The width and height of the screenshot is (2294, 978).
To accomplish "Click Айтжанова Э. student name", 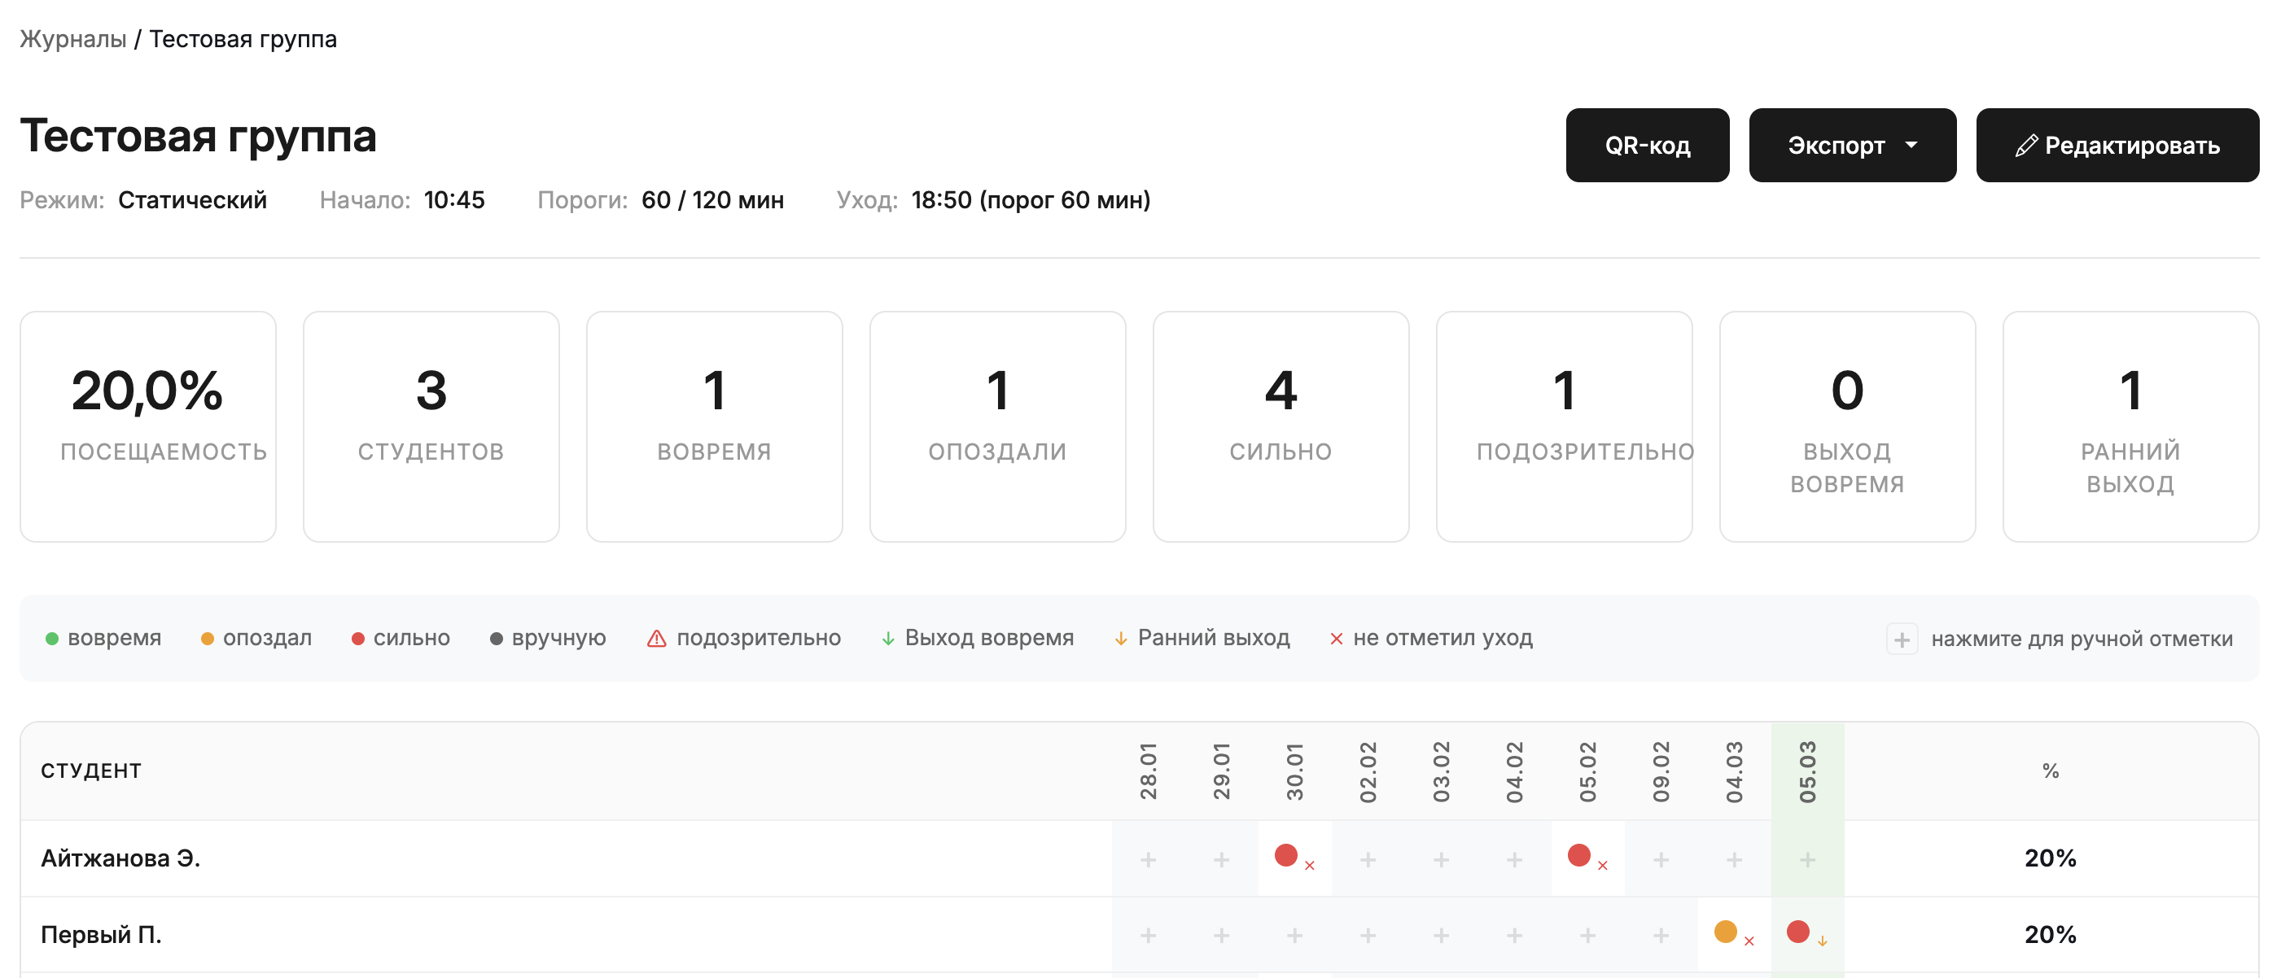I will (120, 858).
